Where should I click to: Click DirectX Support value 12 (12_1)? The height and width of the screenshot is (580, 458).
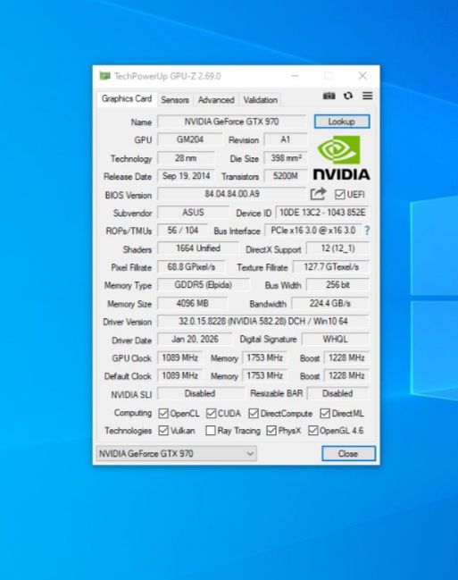(337, 248)
